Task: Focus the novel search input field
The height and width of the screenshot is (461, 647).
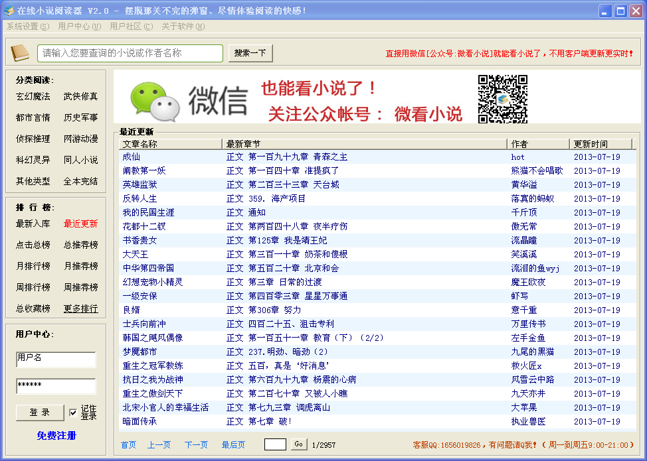Action: 130,53
